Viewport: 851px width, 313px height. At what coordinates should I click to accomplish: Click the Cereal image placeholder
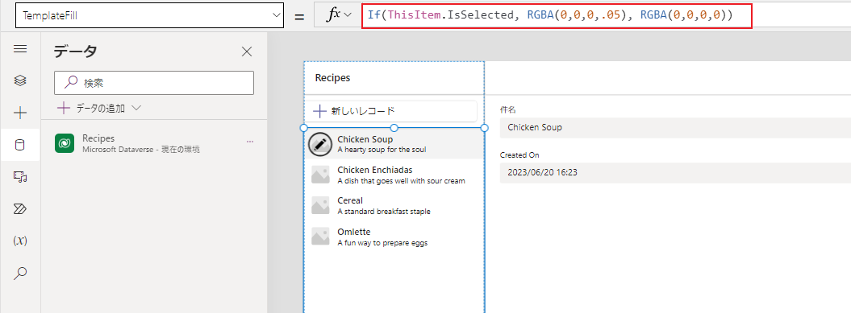[x=320, y=206]
